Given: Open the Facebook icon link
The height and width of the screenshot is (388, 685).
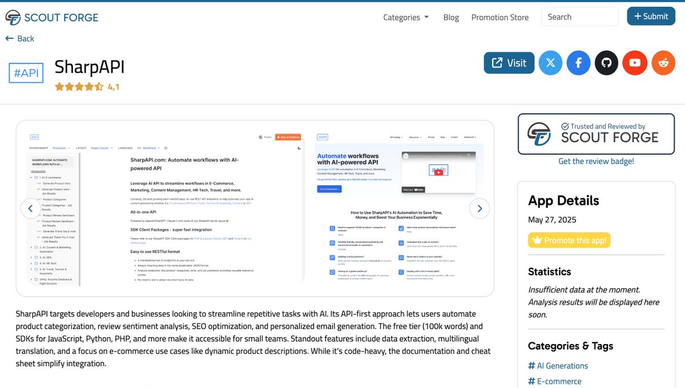Looking at the screenshot, I should [x=578, y=63].
